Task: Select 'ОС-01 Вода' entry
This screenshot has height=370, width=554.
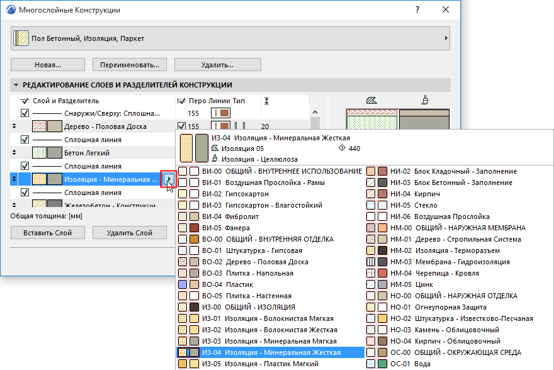Action: click(x=458, y=364)
